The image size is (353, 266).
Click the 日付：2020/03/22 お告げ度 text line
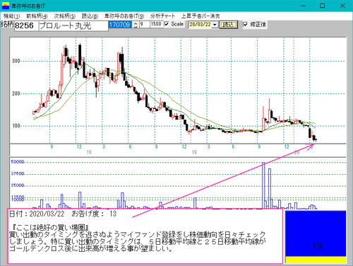click(x=63, y=214)
